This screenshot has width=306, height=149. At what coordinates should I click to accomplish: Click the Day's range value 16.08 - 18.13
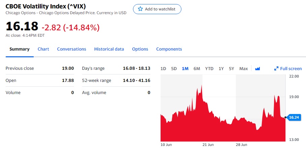(x=137, y=68)
